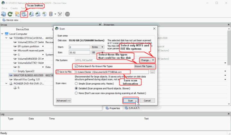Image resolution: width=231 pixels, height=135 pixels.
Task: Click the File System NTFS; FAT/exFAT field
Action: (107, 60)
